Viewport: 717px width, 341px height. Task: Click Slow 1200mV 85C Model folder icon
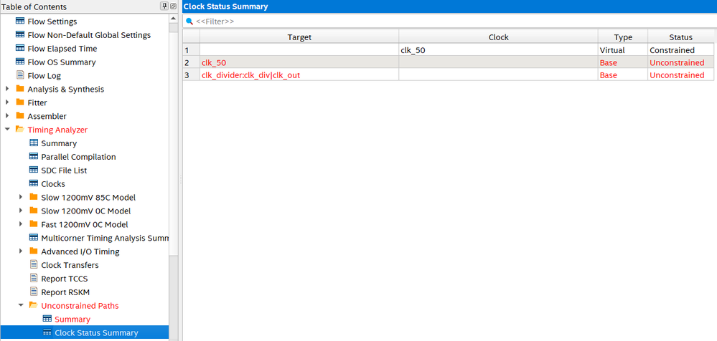[x=34, y=197]
